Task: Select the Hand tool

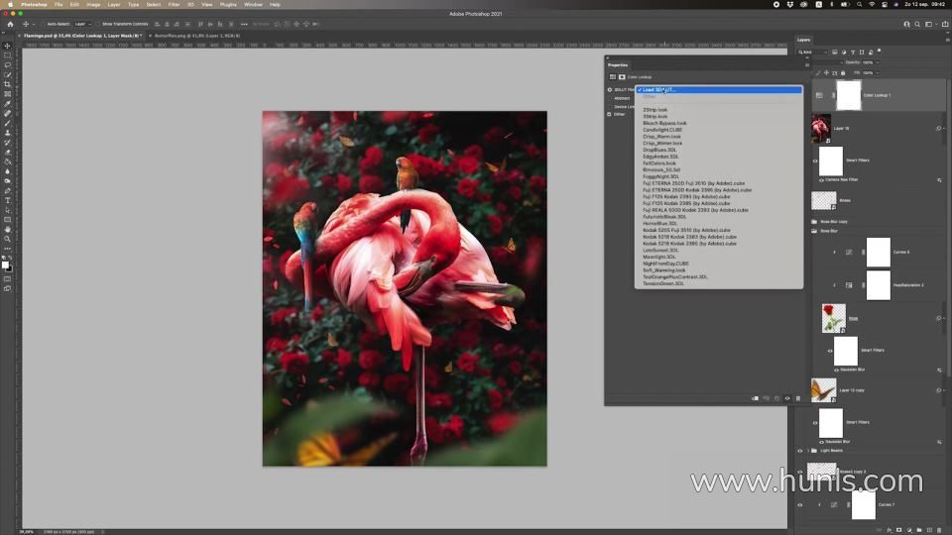Action: (x=8, y=229)
